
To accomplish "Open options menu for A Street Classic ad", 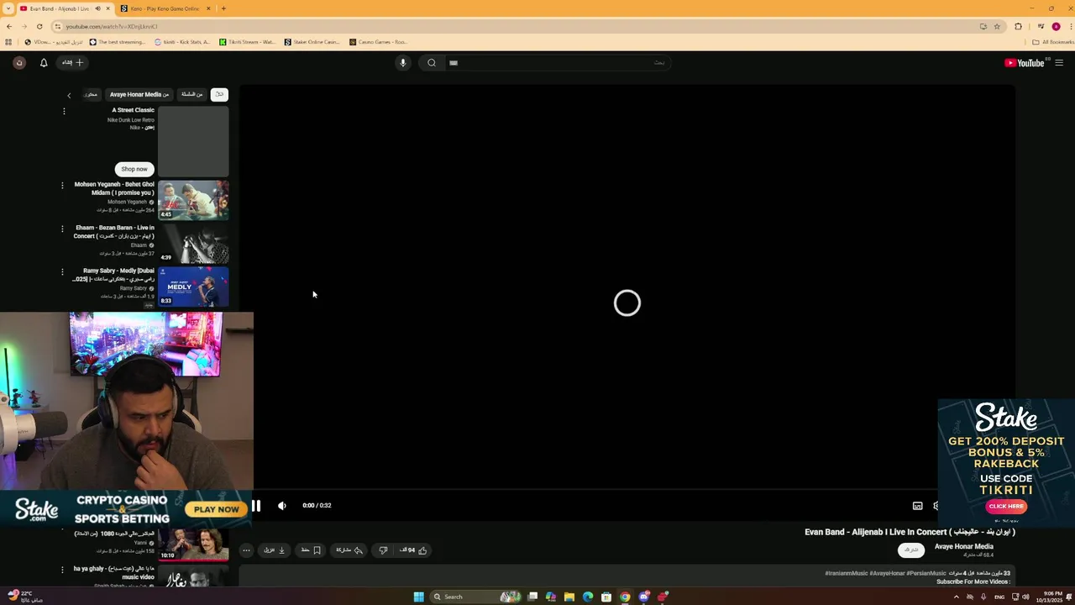I will [x=64, y=111].
